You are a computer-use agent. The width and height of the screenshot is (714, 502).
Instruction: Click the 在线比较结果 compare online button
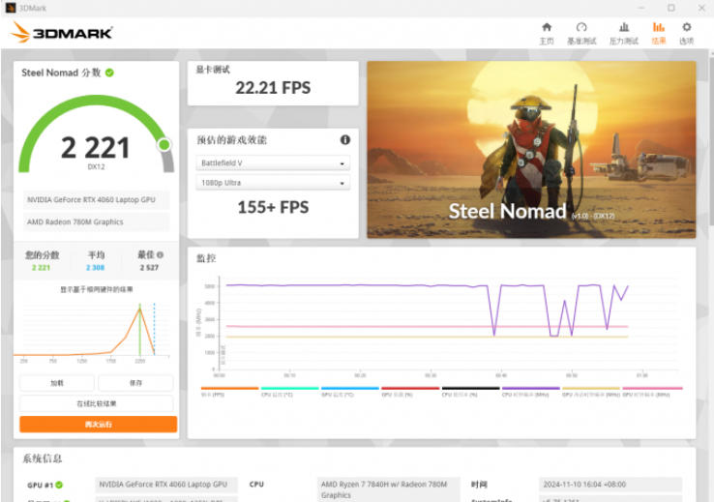pos(97,403)
